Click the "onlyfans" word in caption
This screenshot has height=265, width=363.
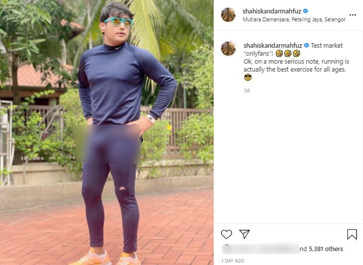pyautogui.click(x=258, y=53)
